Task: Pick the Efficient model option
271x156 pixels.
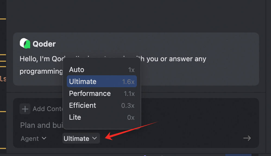Action: [x=83, y=105]
